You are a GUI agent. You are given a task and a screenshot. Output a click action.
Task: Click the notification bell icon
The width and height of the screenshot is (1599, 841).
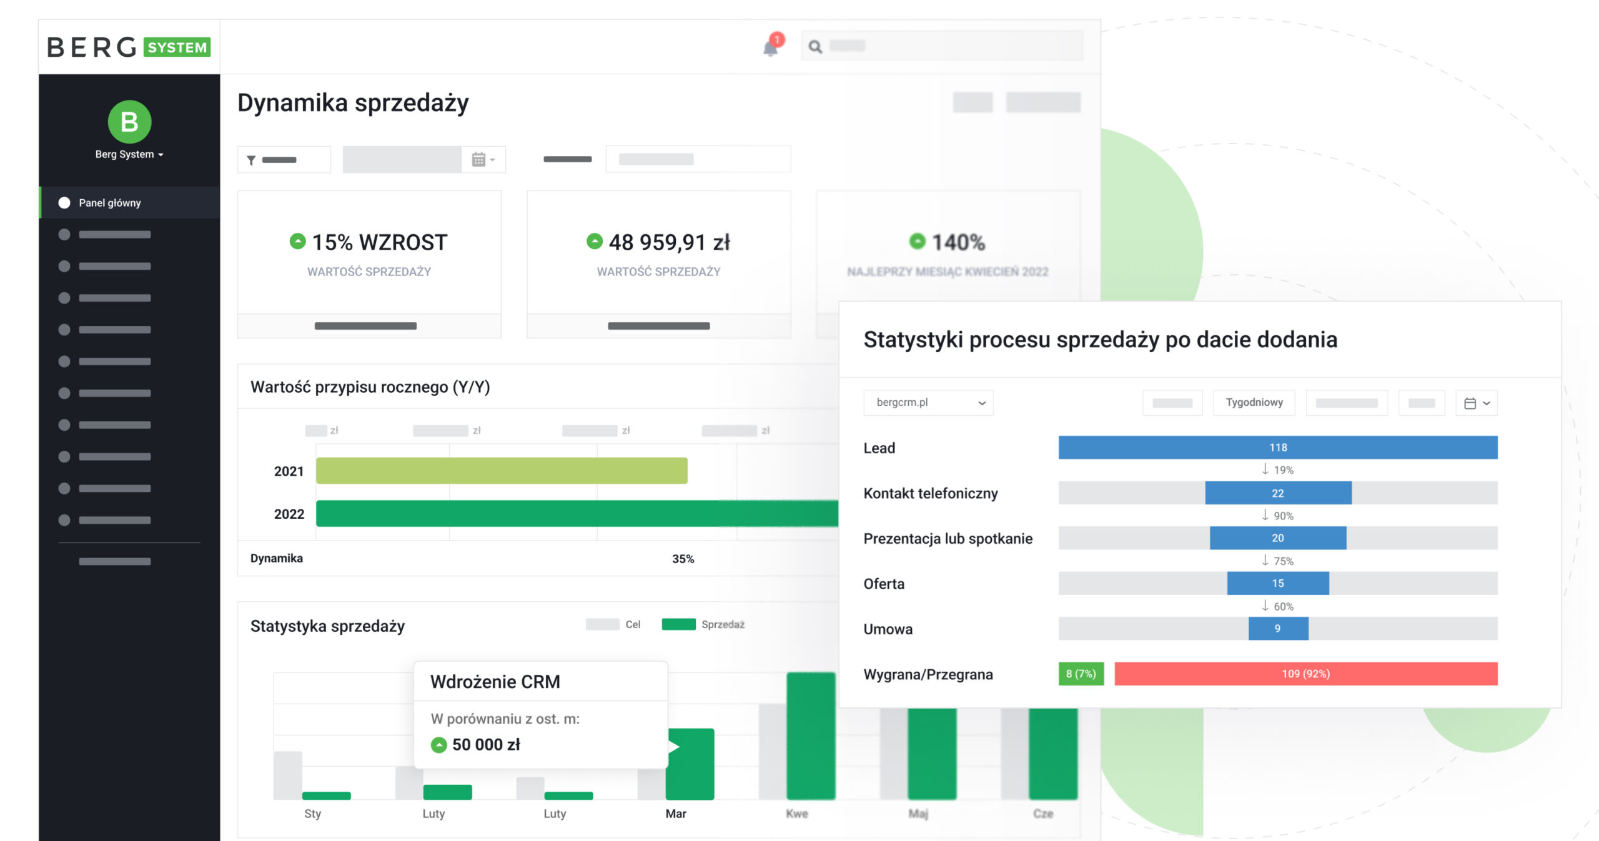tap(770, 48)
